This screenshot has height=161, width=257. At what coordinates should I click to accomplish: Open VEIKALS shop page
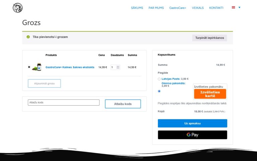pyautogui.click(x=198, y=8)
